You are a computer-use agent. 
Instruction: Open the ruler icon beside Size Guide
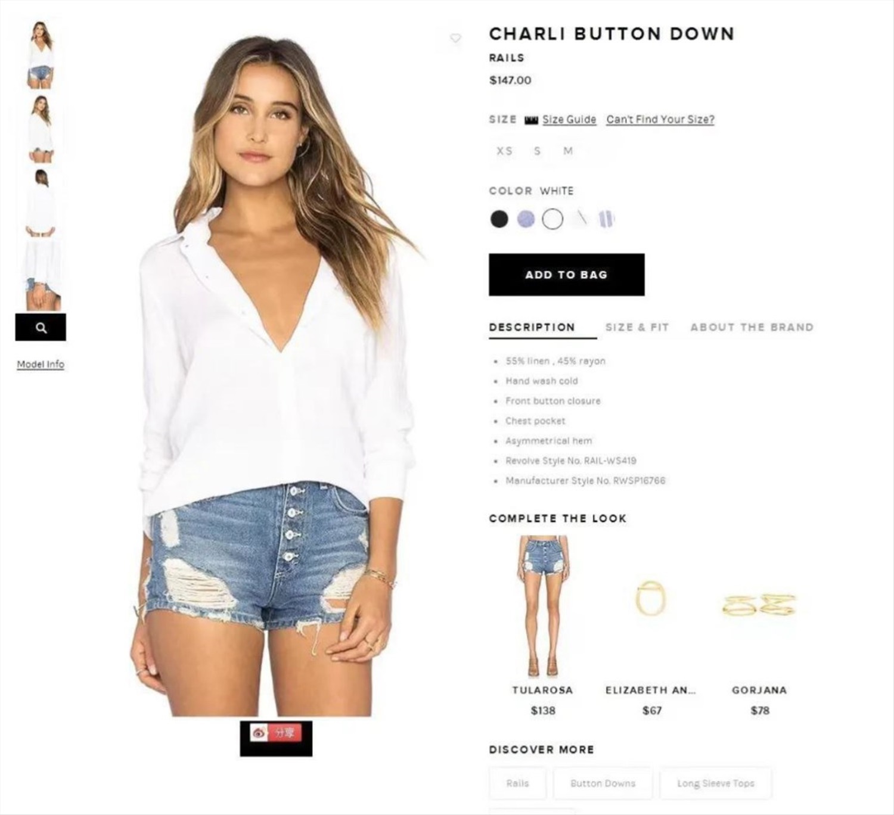pyautogui.click(x=531, y=120)
